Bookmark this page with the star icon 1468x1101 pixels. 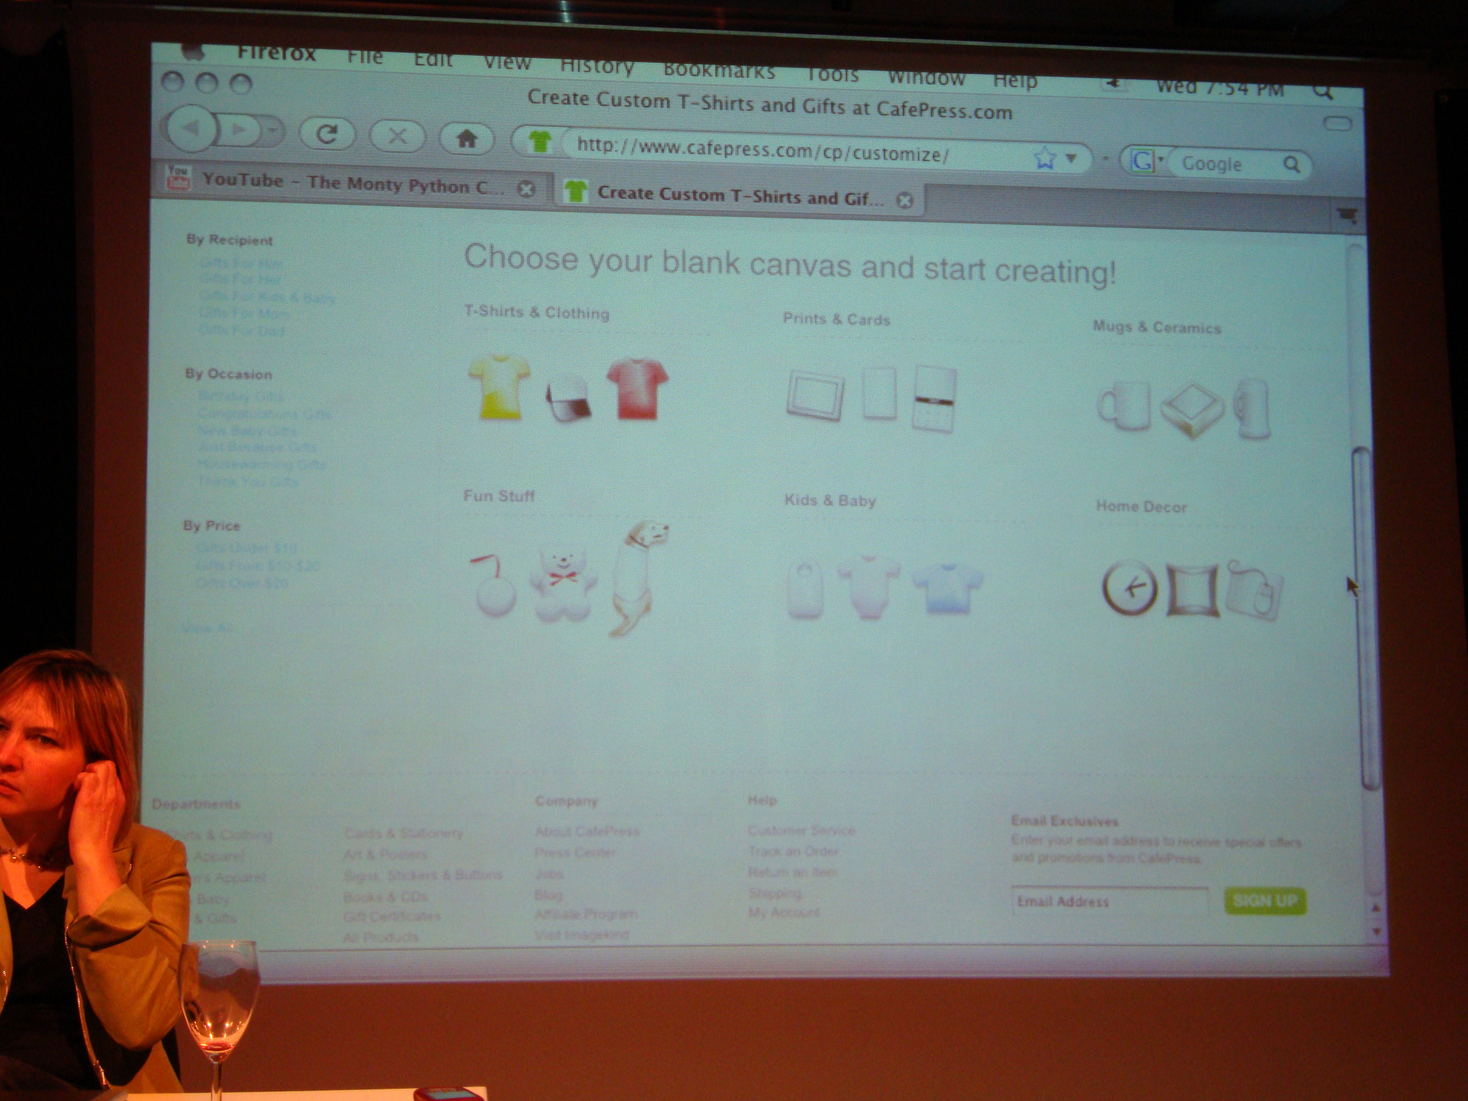click(x=1045, y=158)
